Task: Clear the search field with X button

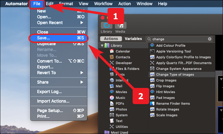Action: 210,39
